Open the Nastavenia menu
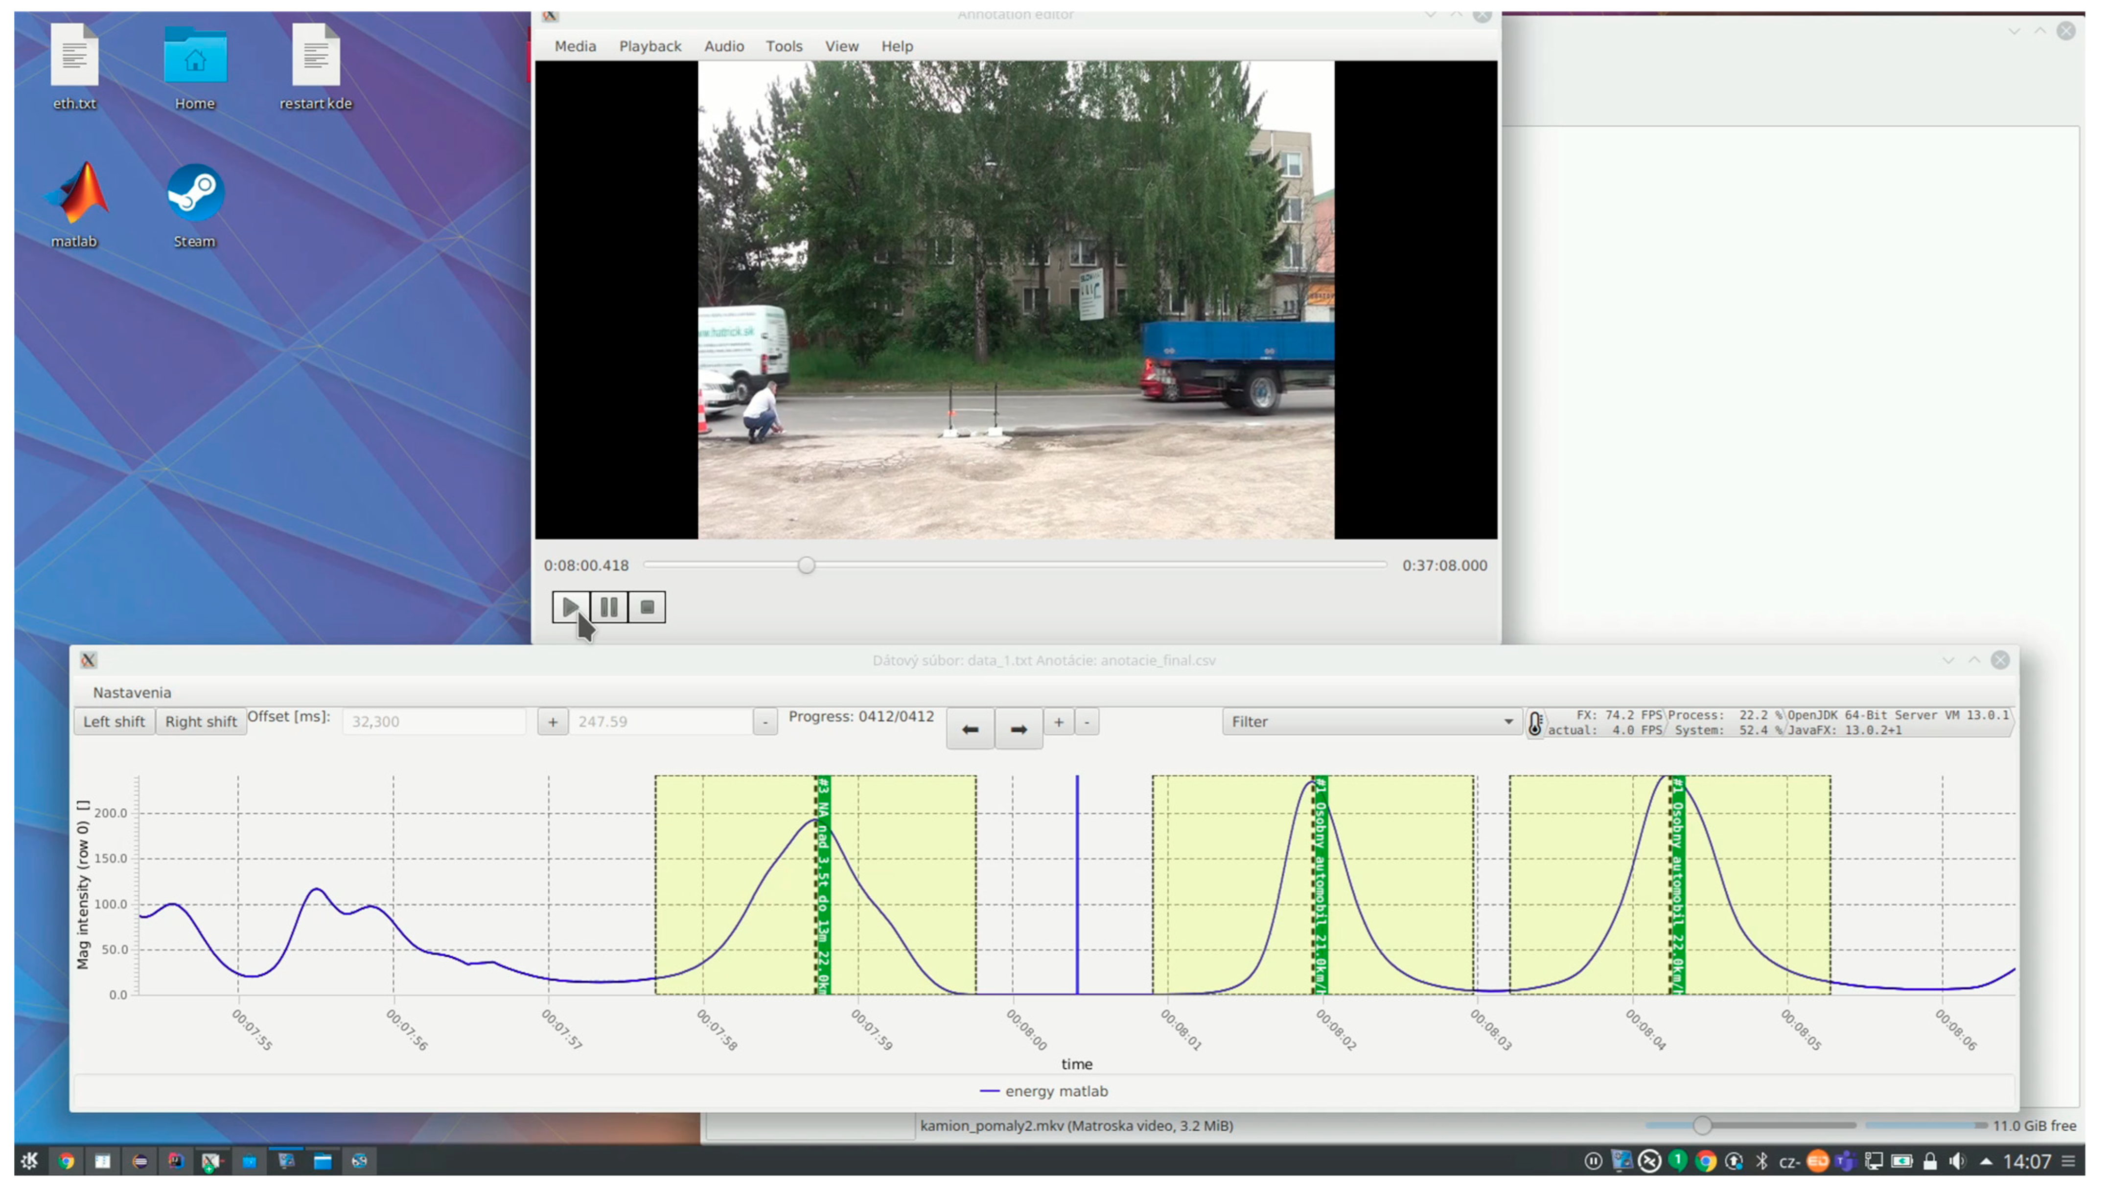 pos(132,692)
